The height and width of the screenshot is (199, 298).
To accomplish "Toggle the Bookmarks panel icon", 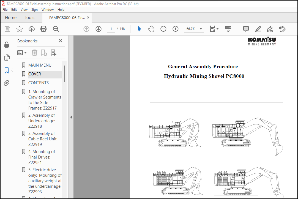I will [x=7, y=70].
